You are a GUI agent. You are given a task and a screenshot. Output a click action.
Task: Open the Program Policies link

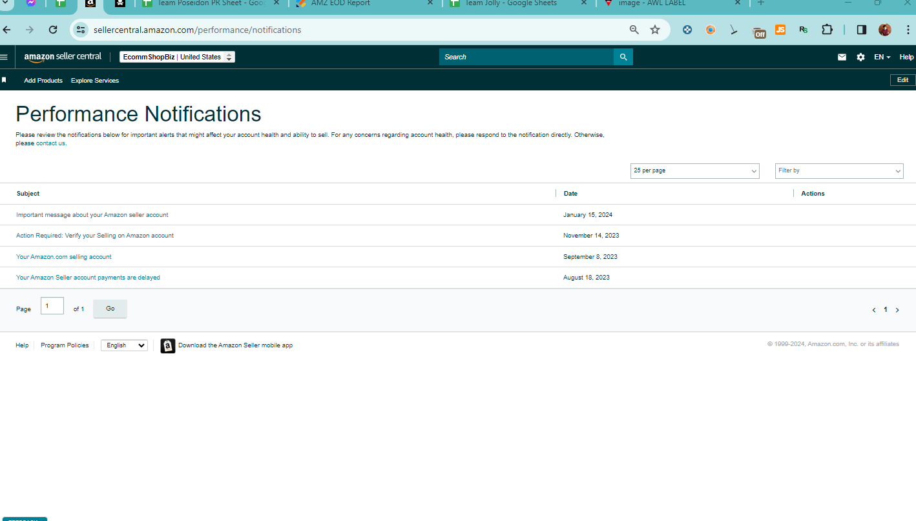[x=65, y=345]
